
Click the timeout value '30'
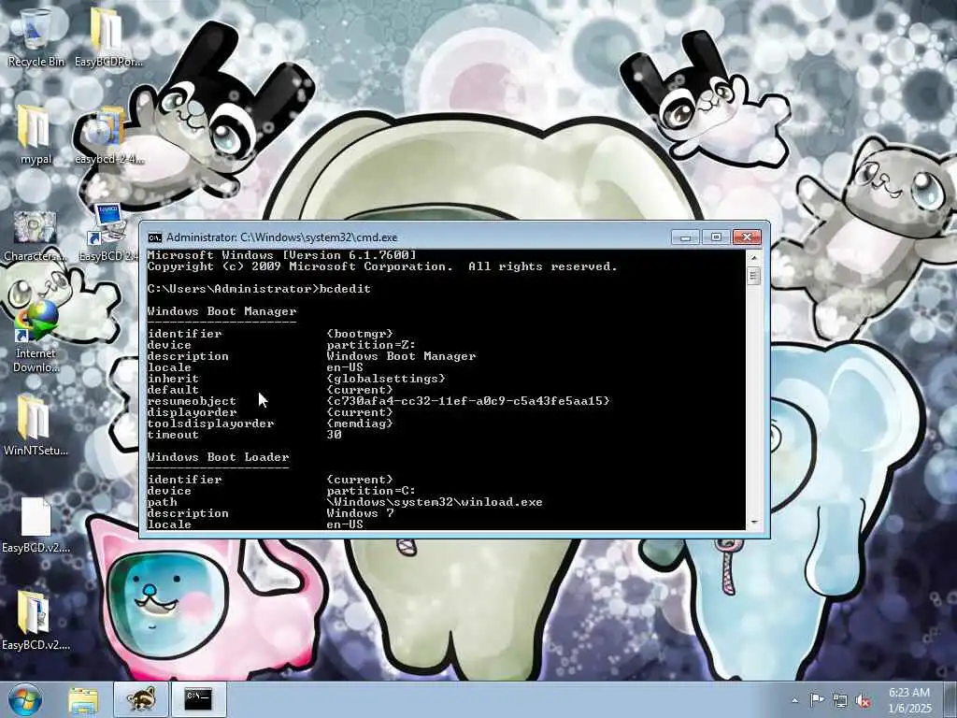[334, 435]
